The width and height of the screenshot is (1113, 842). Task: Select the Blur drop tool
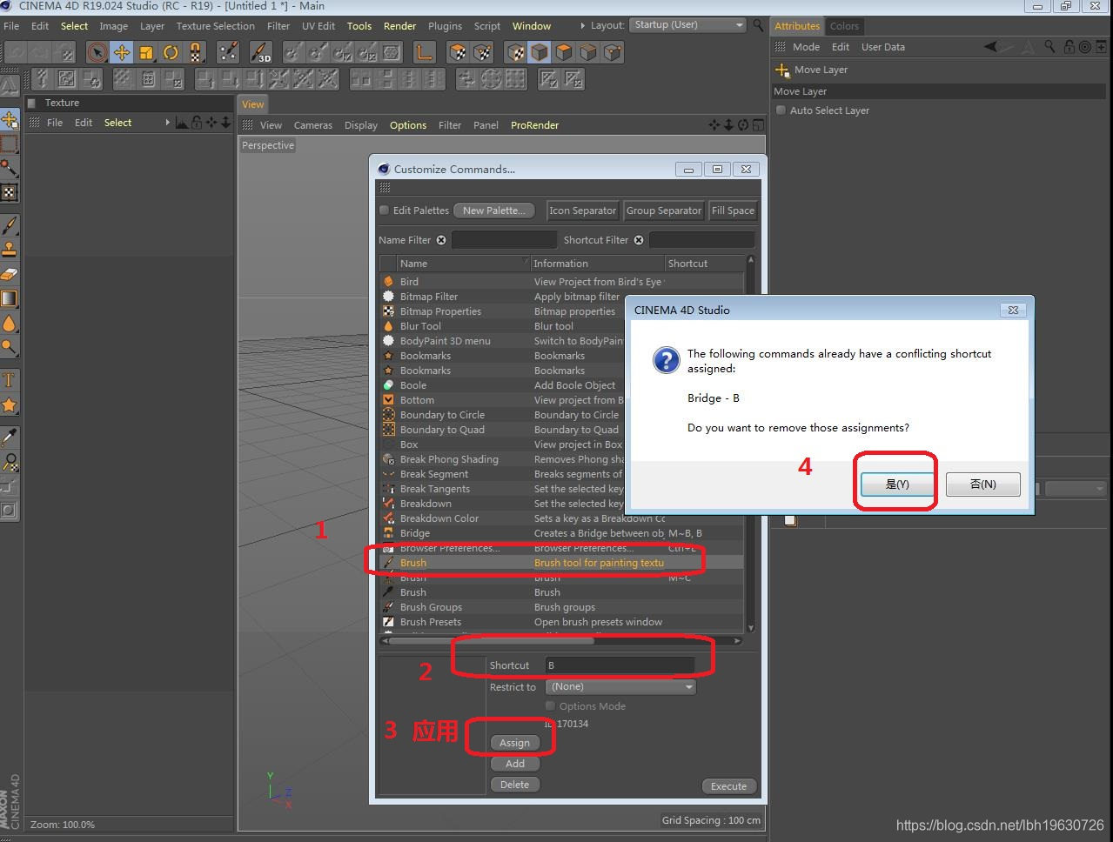9,324
